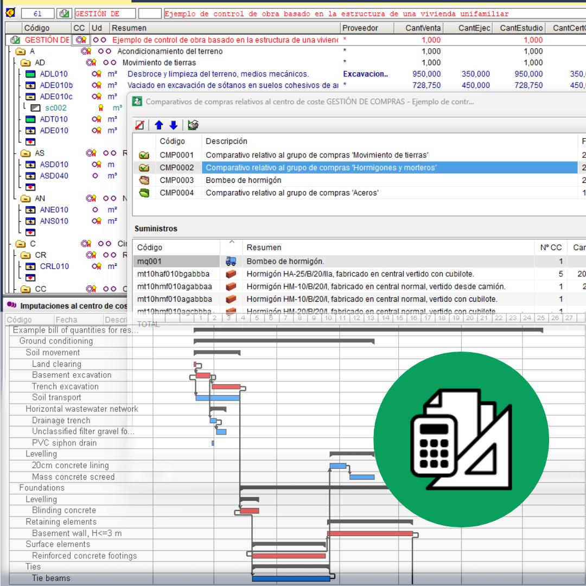
Task: Open the Excavacion proveedor link for ADL010
Action: pyautogui.click(x=365, y=74)
